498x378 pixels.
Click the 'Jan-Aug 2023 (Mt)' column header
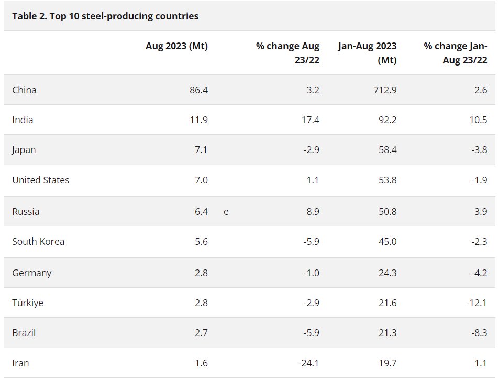point(367,53)
